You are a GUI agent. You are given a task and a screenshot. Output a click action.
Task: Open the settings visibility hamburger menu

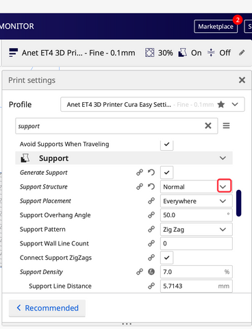tap(226, 125)
